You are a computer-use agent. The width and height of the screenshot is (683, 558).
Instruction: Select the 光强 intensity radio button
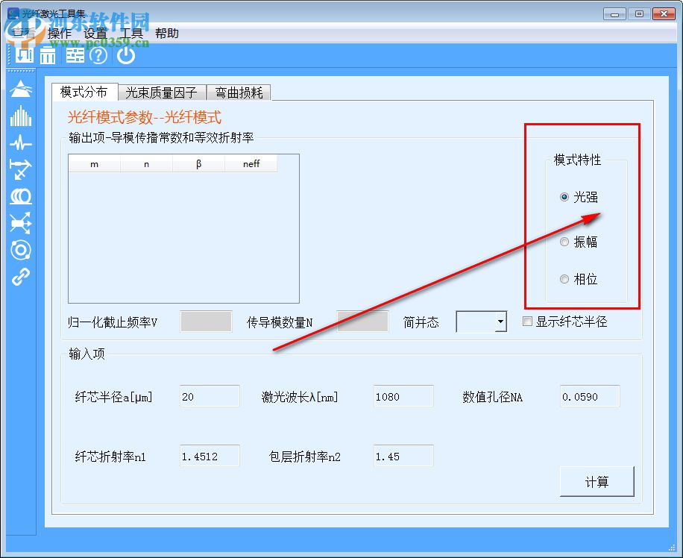[564, 197]
